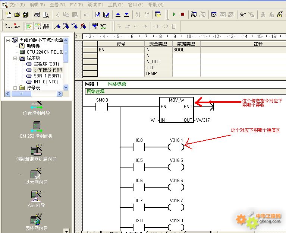Stop the PLC with red square icon
The width and height of the screenshot is (286, 233).
182,14
